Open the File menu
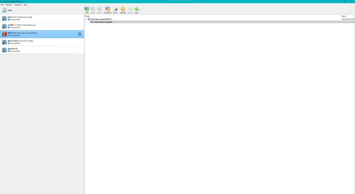 pyautogui.click(x=2, y=5)
